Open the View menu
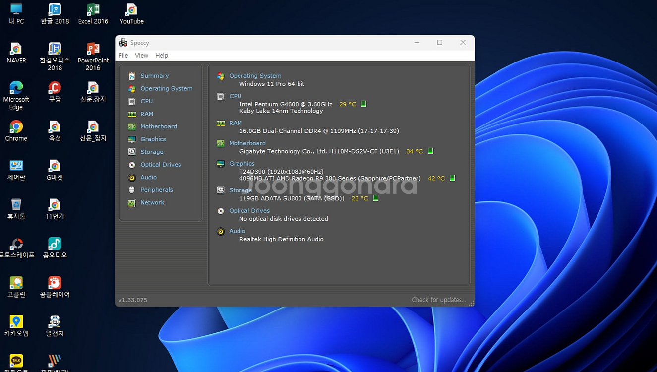This screenshot has width=657, height=372. point(141,55)
